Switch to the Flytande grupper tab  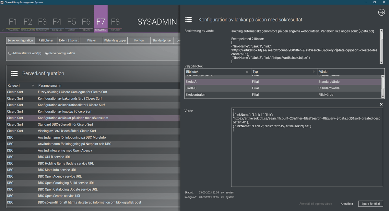(115, 41)
